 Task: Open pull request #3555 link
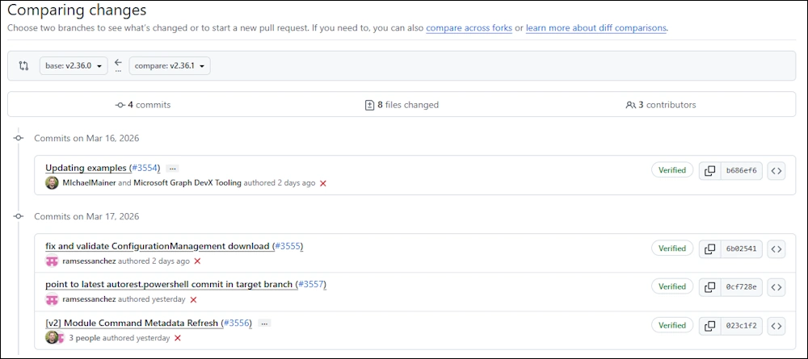coord(287,246)
